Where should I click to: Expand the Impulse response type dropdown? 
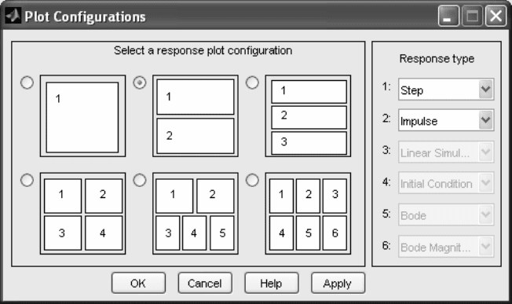pos(446,120)
